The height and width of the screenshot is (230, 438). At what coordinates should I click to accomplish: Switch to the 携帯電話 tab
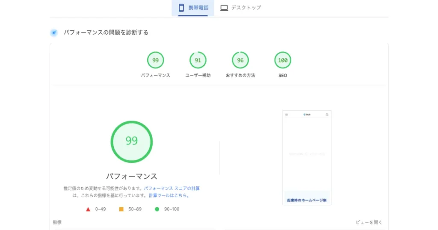click(193, 8)
